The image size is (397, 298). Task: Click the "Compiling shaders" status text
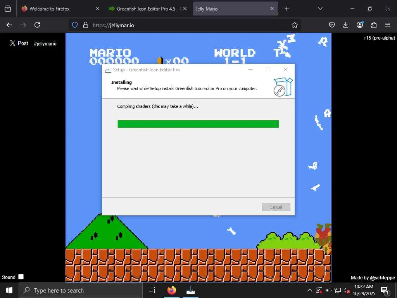(157, 106)
